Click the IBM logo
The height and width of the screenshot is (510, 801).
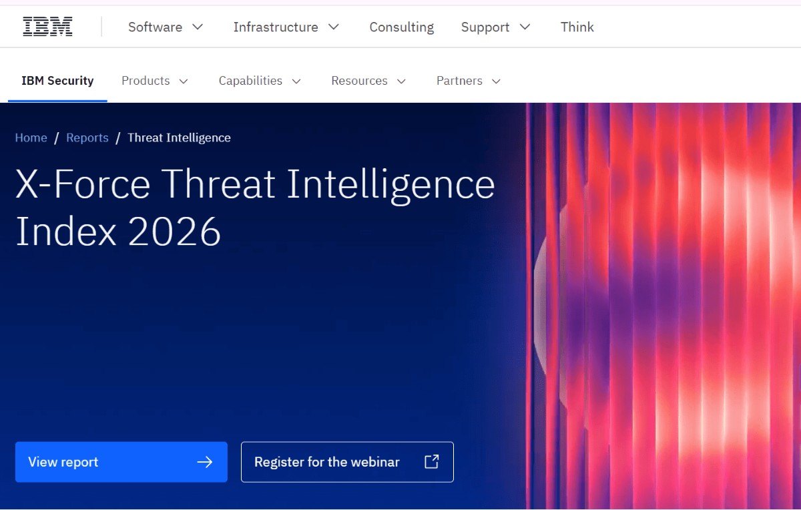(47, 27)
